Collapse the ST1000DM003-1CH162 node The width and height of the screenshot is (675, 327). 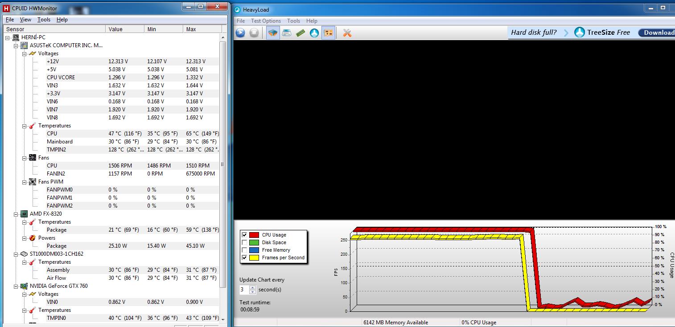(16, 254)
